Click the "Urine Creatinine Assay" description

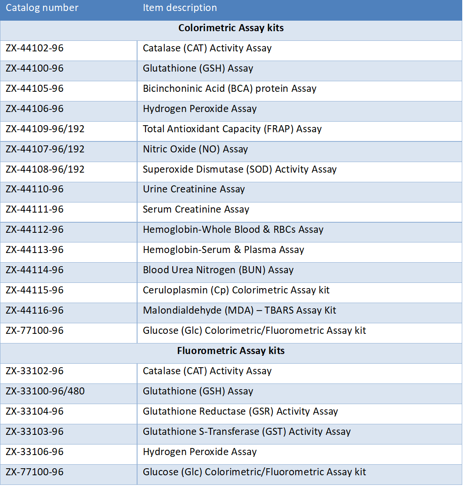194,189
